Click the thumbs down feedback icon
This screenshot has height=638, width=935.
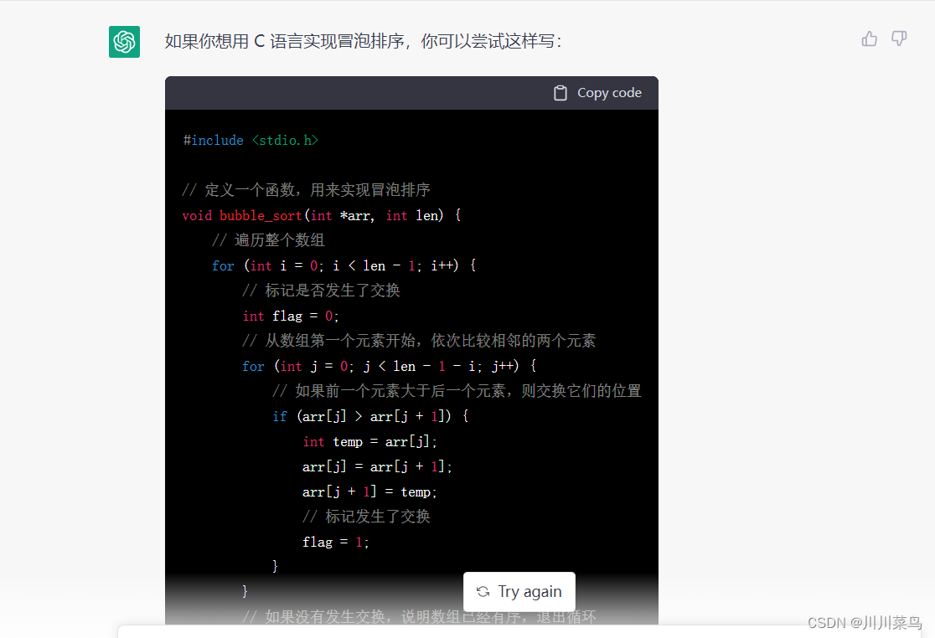tap(899, 39)
